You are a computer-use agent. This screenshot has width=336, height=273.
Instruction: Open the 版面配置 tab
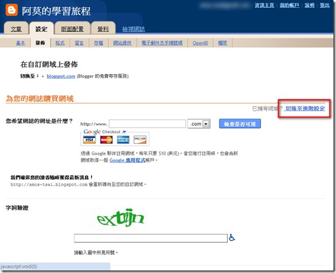(x=72, y=29)
